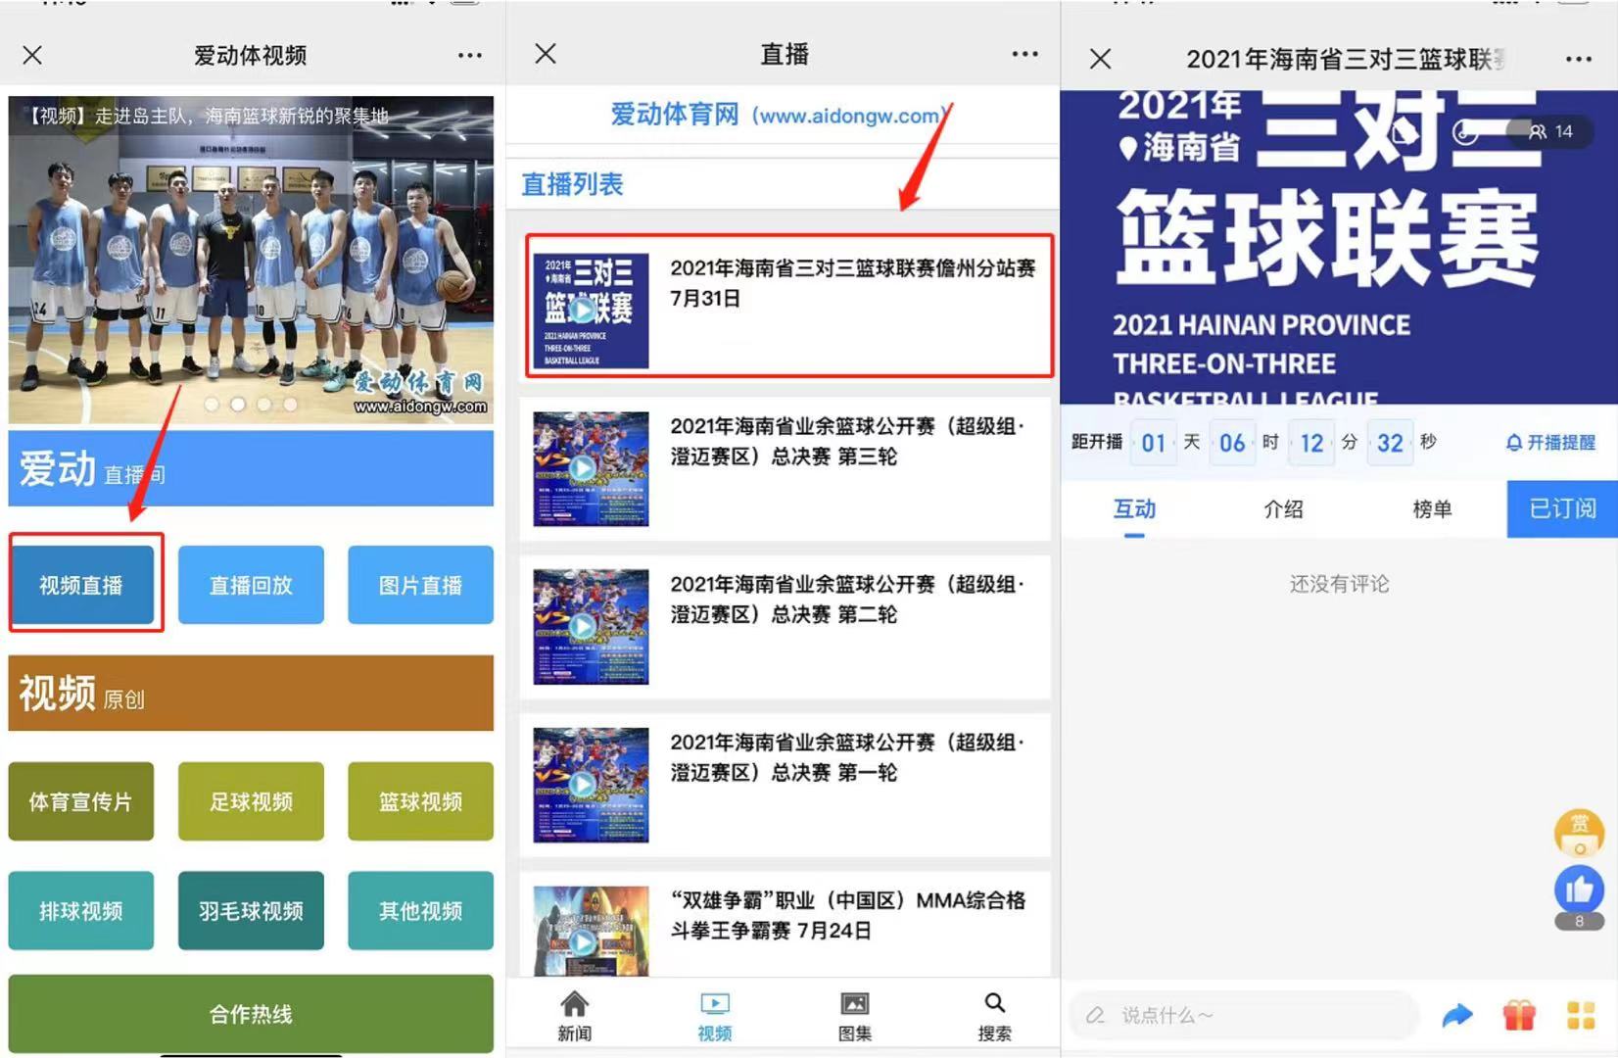Open 其他视频 category

tap(420, 910)
